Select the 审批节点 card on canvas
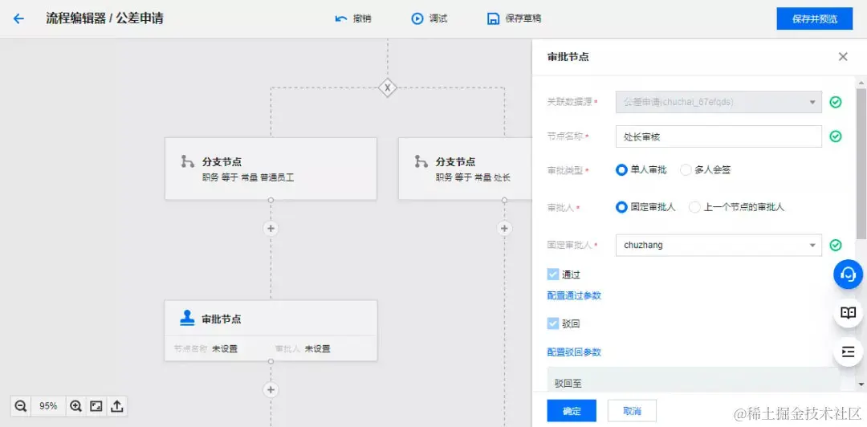This screenshot has height=427, width=867. pos(271,331)
